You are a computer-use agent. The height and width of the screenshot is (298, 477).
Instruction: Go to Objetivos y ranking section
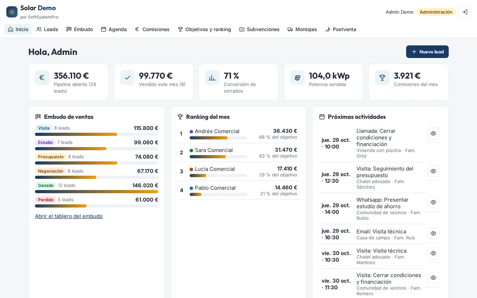204,29
